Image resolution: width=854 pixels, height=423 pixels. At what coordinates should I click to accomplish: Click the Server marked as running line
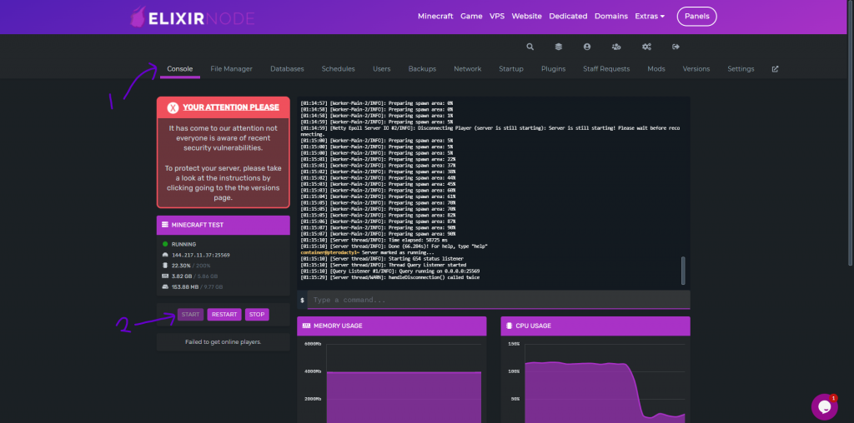(x=368, y=253)
